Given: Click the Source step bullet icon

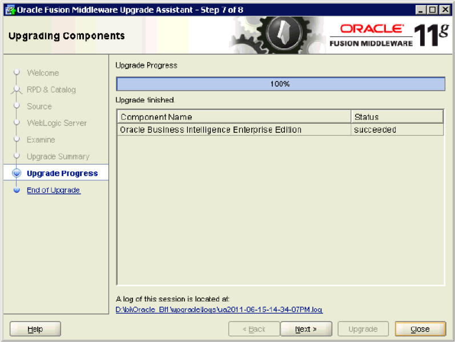Looking at the screenshot, I should point(17,105).
